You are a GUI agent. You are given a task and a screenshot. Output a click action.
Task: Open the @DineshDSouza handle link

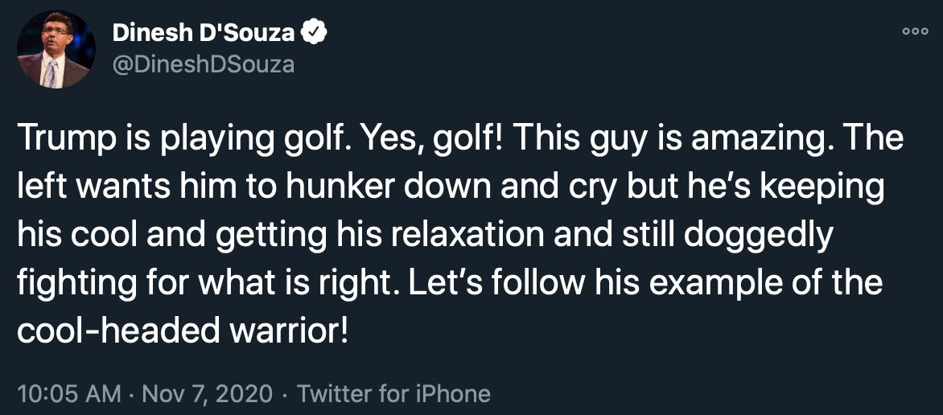point(204,64)
